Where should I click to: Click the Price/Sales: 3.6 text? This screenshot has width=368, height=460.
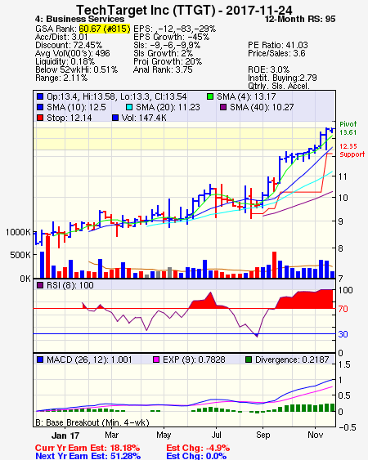click(x=276, y=53)
